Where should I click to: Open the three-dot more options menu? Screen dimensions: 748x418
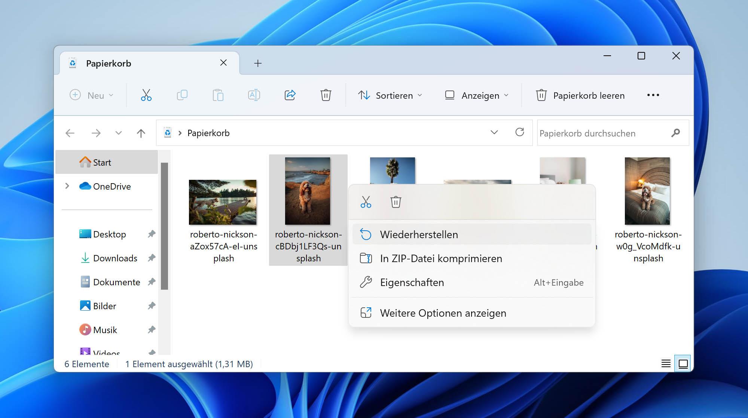click(x=653, y=95)
